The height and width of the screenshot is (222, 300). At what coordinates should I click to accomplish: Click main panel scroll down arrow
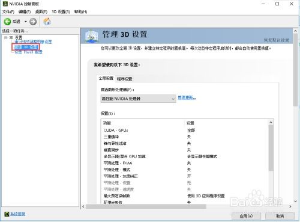(295, 201)
